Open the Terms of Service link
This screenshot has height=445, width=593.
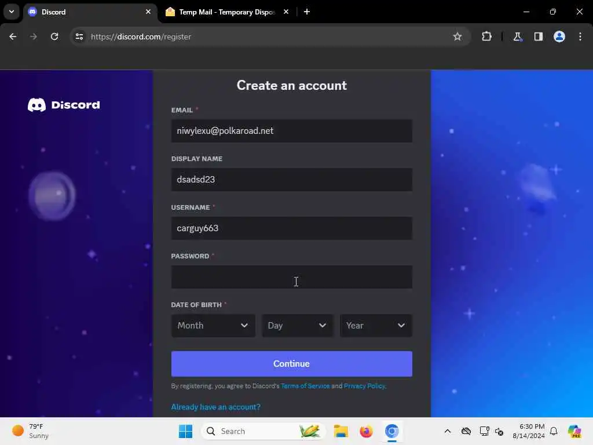pos(305,386)
